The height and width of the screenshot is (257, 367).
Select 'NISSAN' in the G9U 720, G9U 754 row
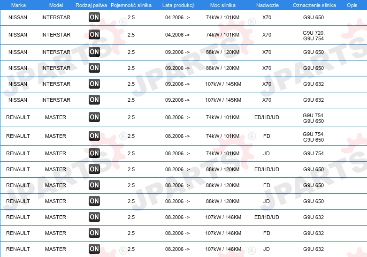tap(18, 35)
